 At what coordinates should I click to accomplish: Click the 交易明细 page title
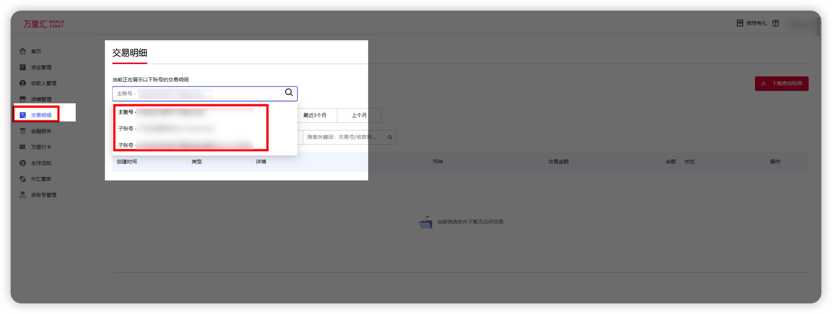[129, 53]
